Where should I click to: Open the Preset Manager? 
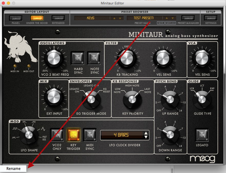188,18
